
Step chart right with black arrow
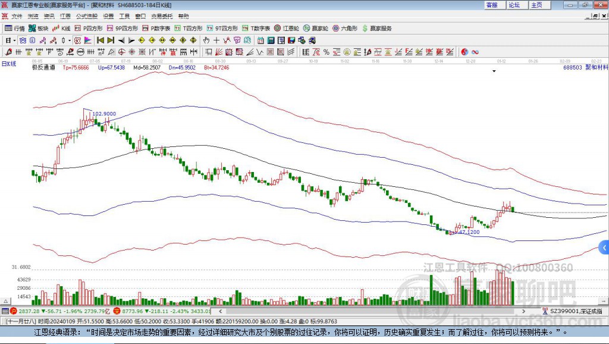[x=131, y=40]
